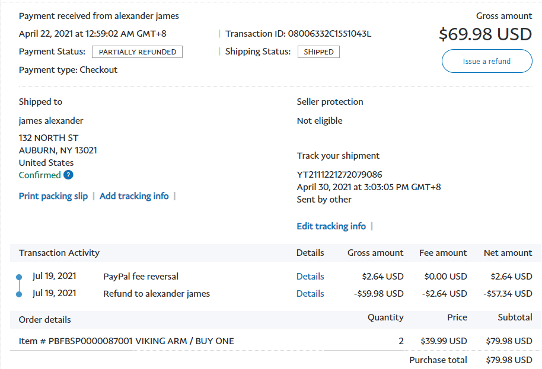Screen dimensions: 542x369
Task: Click the PARTIALLY REFUNDED status badge
Action: 137,52
